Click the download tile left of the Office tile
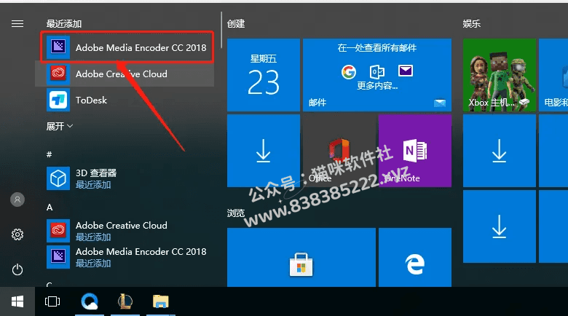 tap(264, 151)
